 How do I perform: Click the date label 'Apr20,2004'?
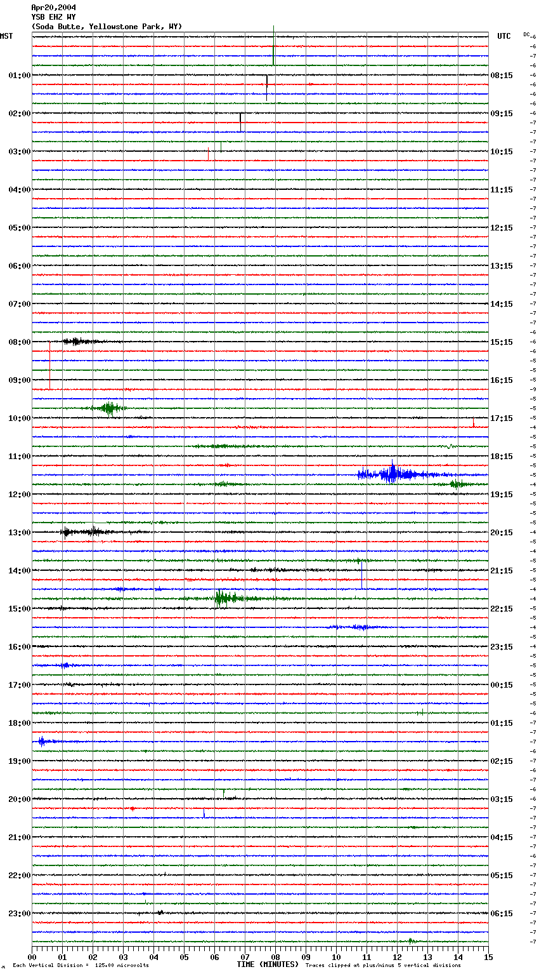click(x=53, y=8)
